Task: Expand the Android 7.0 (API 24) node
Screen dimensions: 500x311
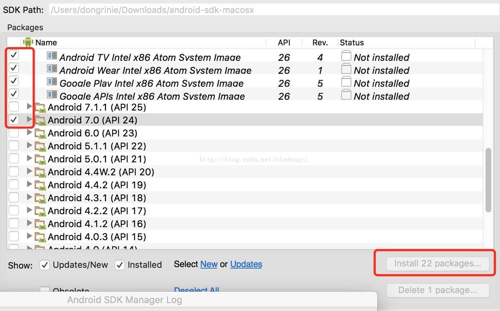Action: coord(30,120)
